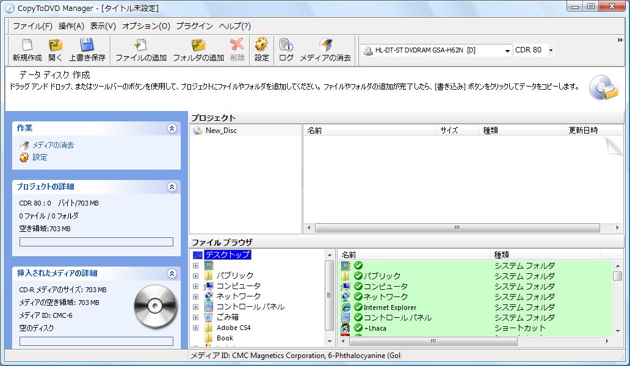Click the メディアの消去 link in 作業 panel
Screen dimensions: 630x366
(x=53, y=145)
